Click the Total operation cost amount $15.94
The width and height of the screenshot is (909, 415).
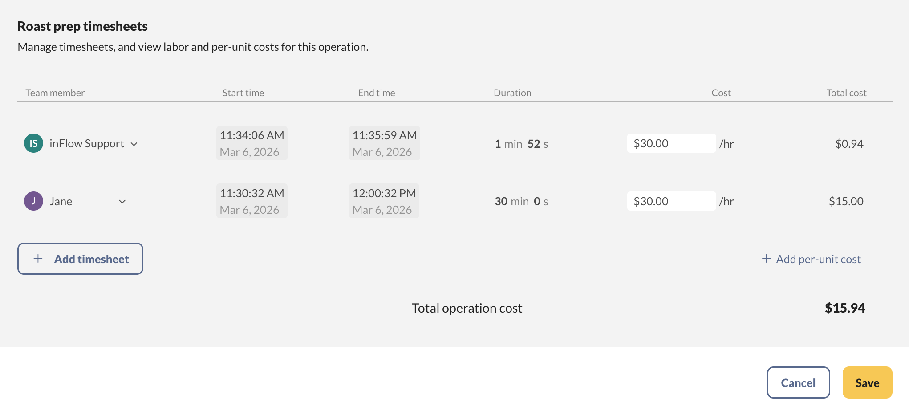[844, 308]
